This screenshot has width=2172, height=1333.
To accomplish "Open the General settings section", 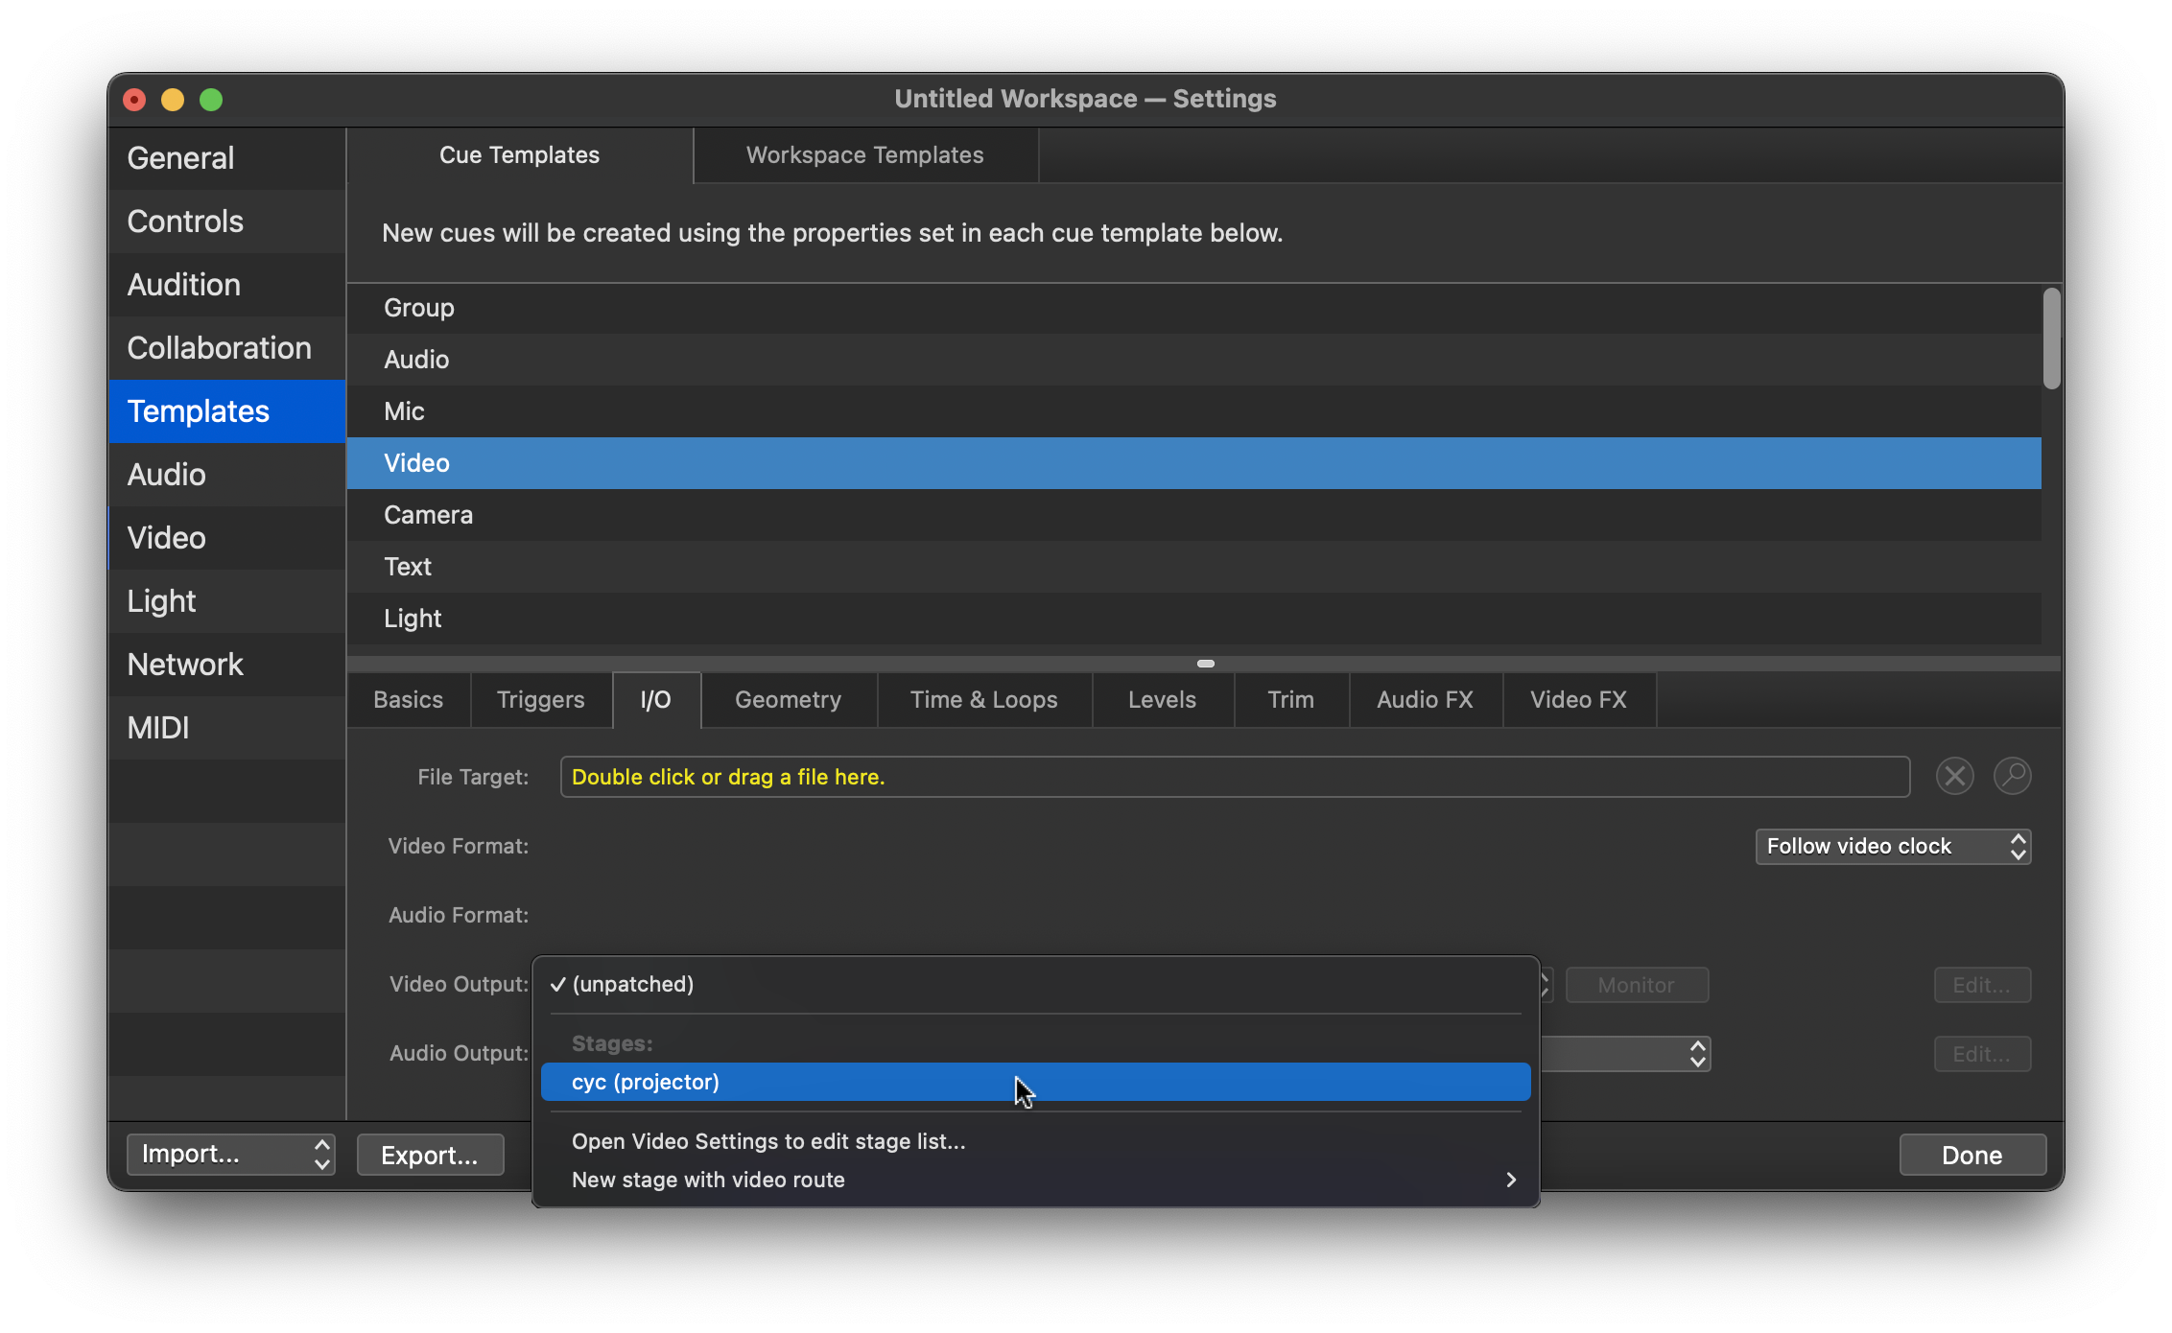I will (227, 158).
